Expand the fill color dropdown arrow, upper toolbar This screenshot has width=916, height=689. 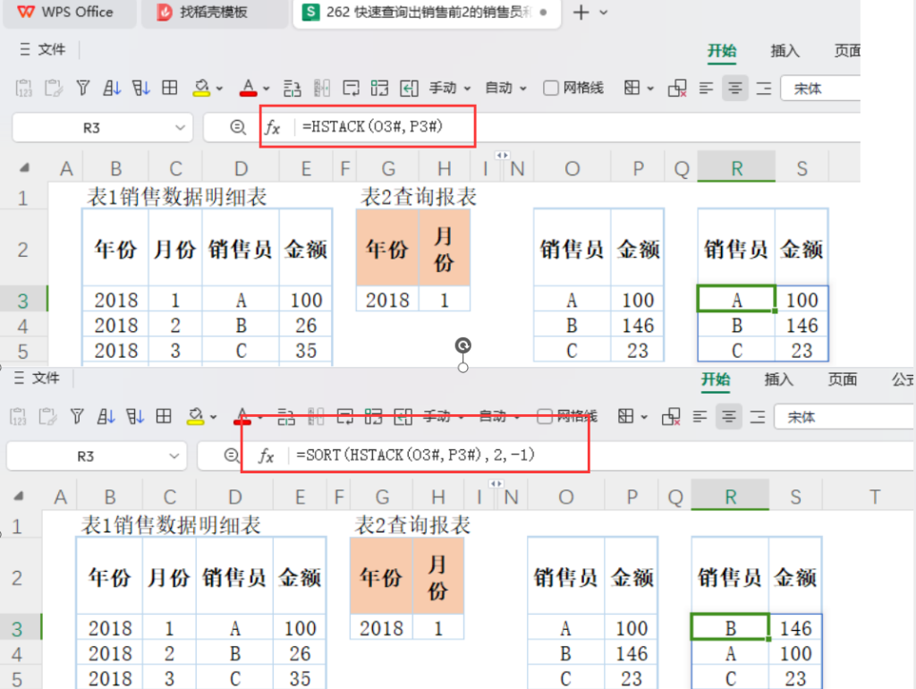point(220,89)
